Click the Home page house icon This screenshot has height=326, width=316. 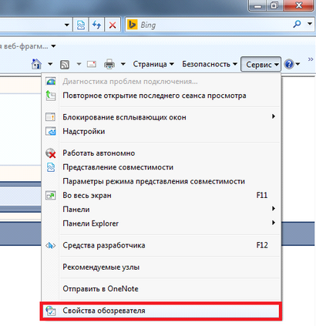point(36,64)
